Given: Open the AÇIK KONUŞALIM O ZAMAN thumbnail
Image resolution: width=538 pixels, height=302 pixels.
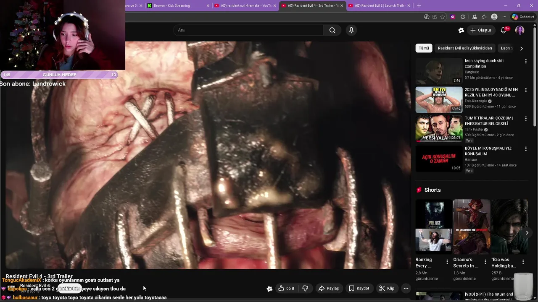Looking at the screenshot, I should pos(439,159).
